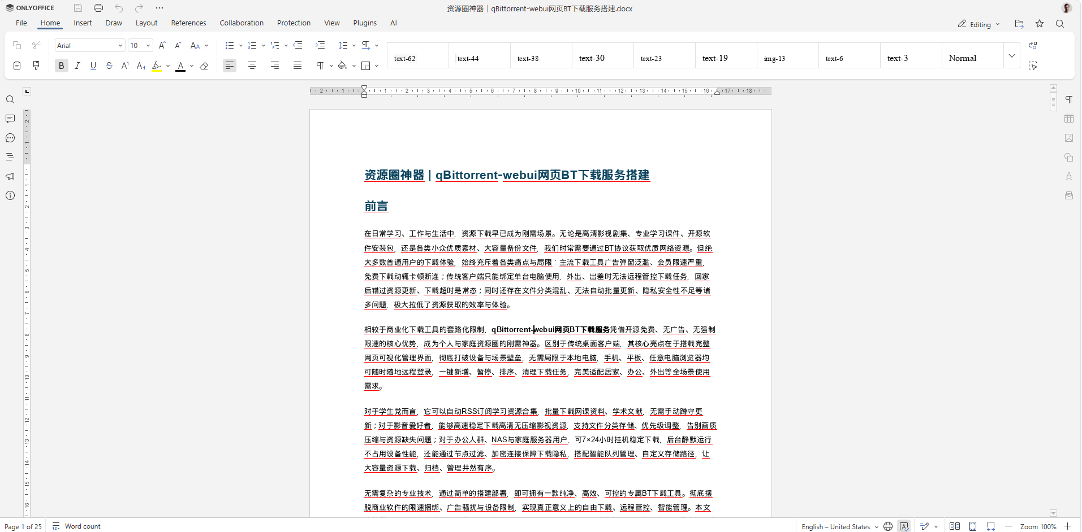Image resolution: width=1082 pixels, height=532 pixels.
Task: Toggle Italic formatting button
Action: point(77,66)
